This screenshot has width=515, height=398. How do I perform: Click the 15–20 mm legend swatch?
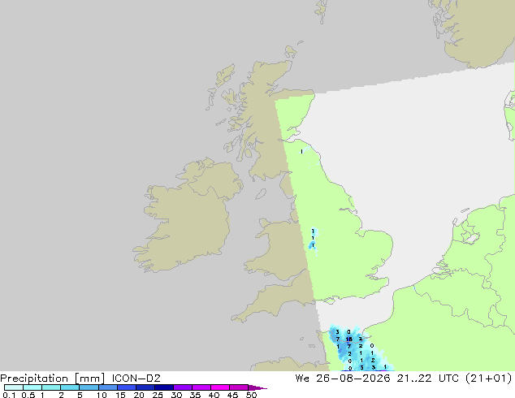pyautogui.click(x=126, y=387)
